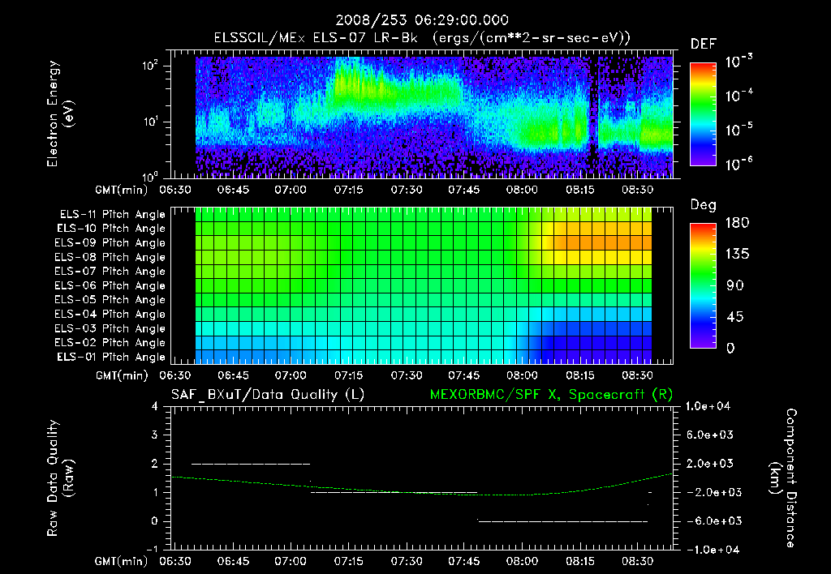Click the 135 value on Deg scale
The width and height of the screenshot is (831, 574).
[738, 255]
